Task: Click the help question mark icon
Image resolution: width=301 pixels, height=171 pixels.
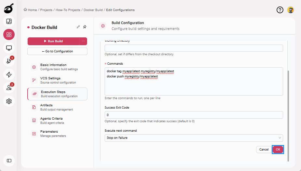Action: coord(280,10)
